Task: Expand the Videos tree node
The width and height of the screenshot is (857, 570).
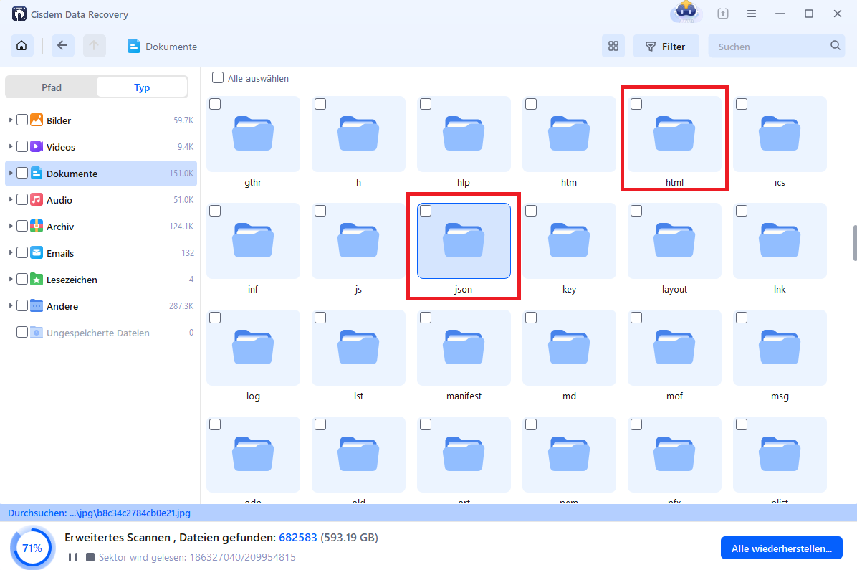Action: pos(10,146)
